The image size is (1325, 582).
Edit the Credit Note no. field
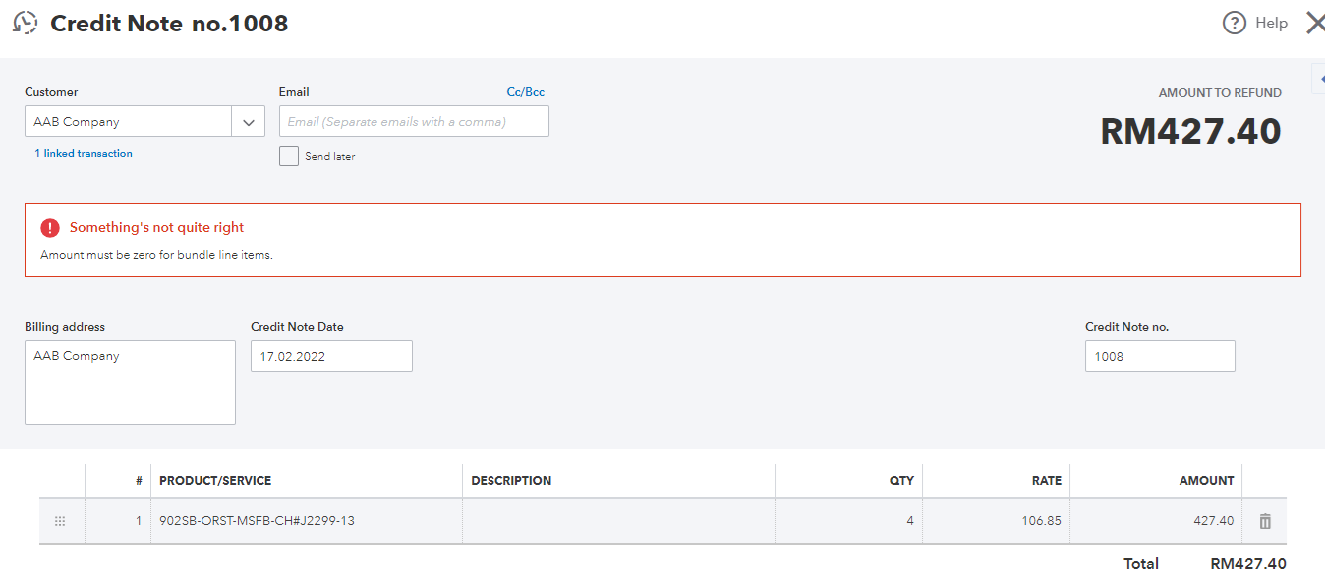coord(1160,357)
